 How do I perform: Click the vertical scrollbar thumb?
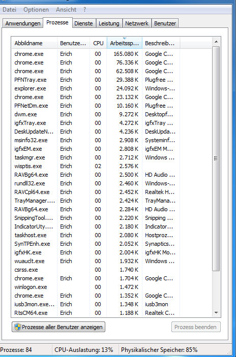coord(216,158)
